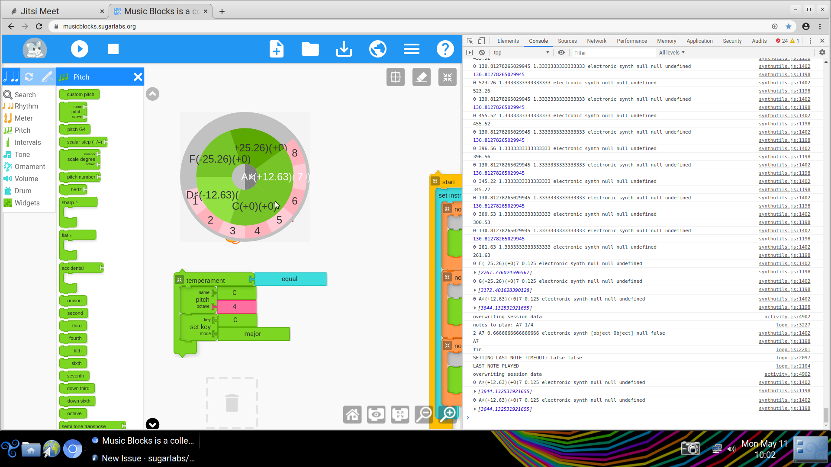
Task: Click the major mode value block
Action: tap(254, 334)
